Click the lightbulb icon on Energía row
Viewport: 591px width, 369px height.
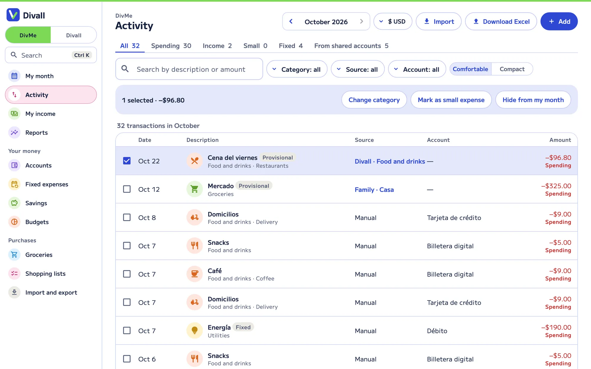(x=194, y=331)
